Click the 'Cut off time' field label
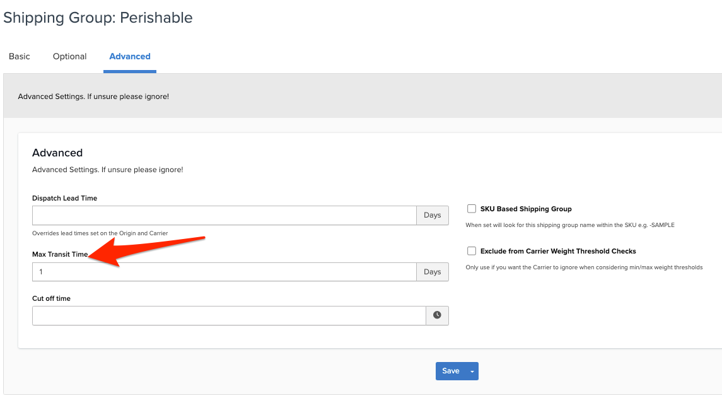722x403 pixels. click(51, 298)
